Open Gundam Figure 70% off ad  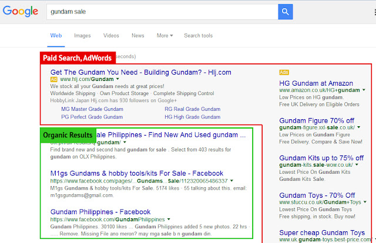(317, 120)
